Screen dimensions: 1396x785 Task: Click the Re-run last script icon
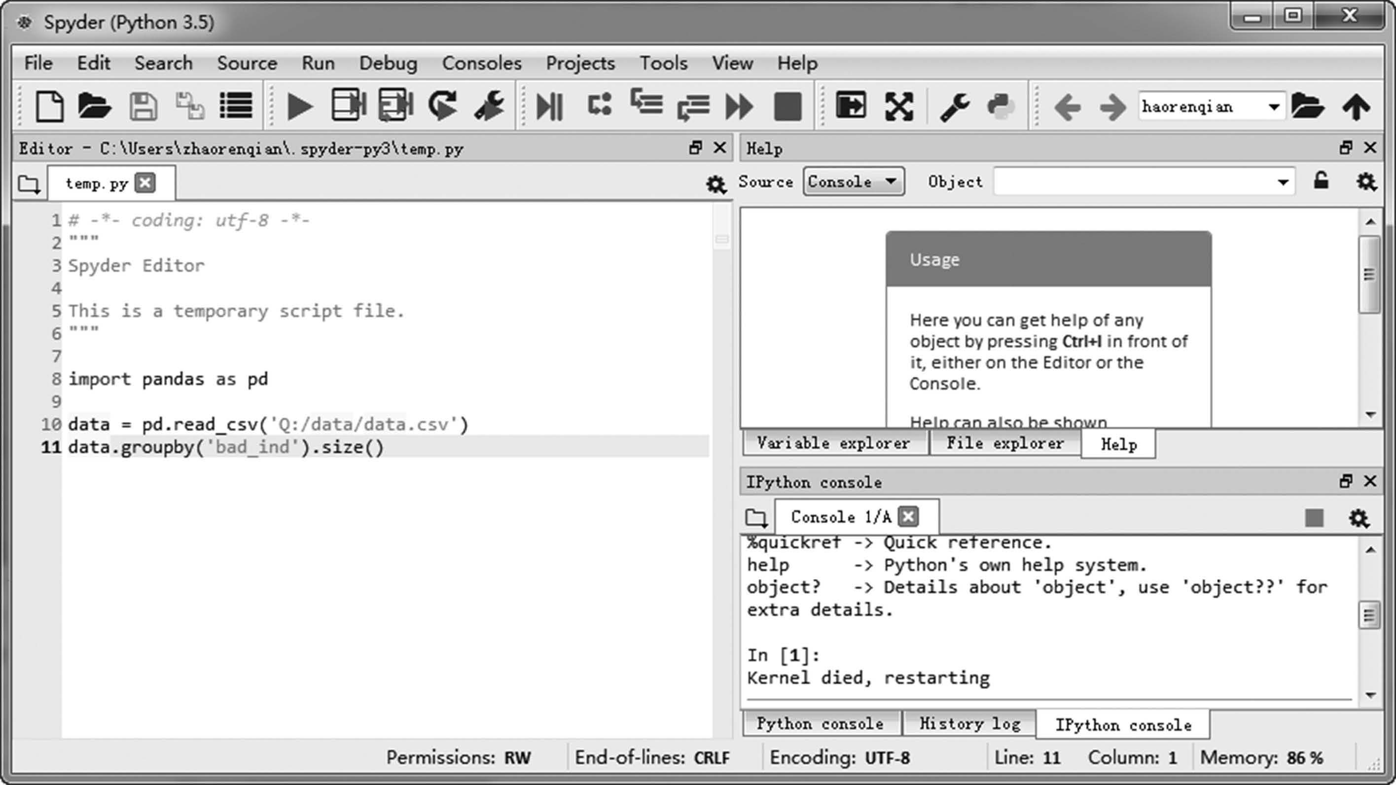(x=443, y=105)
